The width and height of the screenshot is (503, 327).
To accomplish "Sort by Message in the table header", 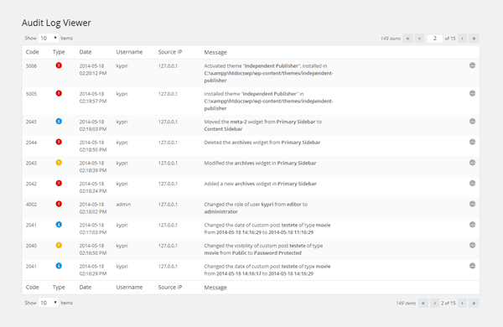I will 215,52.
